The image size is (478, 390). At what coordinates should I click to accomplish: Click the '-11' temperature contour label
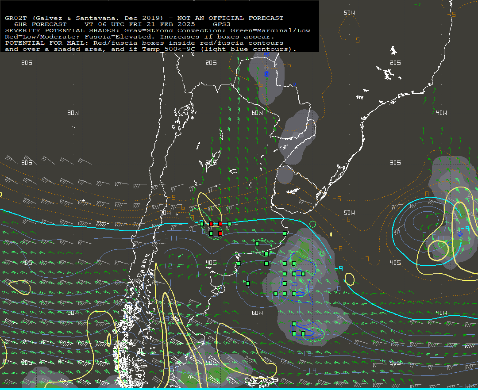171,238
